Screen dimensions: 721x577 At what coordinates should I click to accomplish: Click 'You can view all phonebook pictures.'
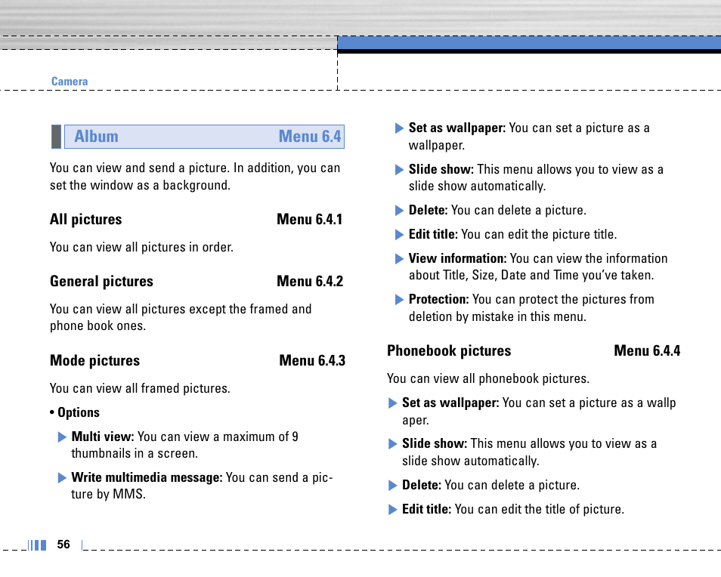[x=488, y=378]
